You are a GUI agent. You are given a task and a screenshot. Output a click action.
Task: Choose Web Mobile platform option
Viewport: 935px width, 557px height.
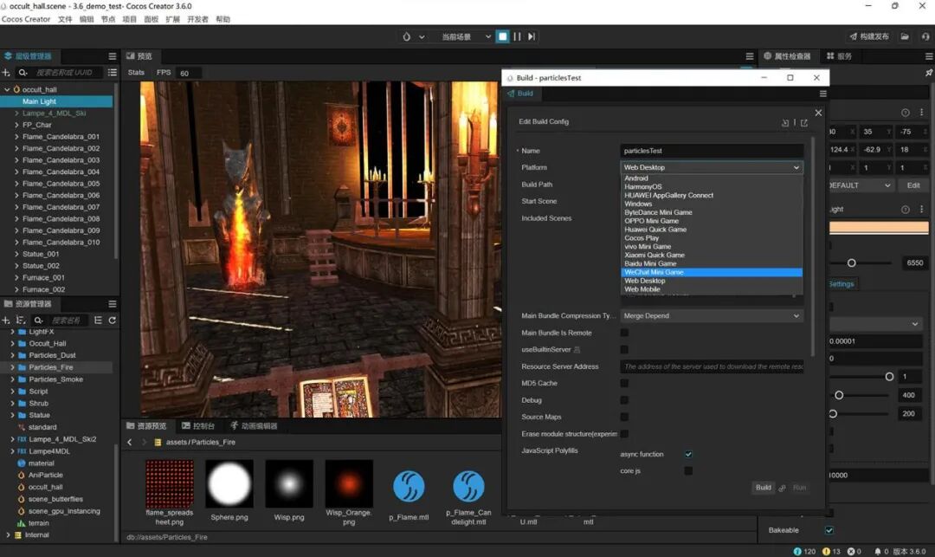pos(712,289)
